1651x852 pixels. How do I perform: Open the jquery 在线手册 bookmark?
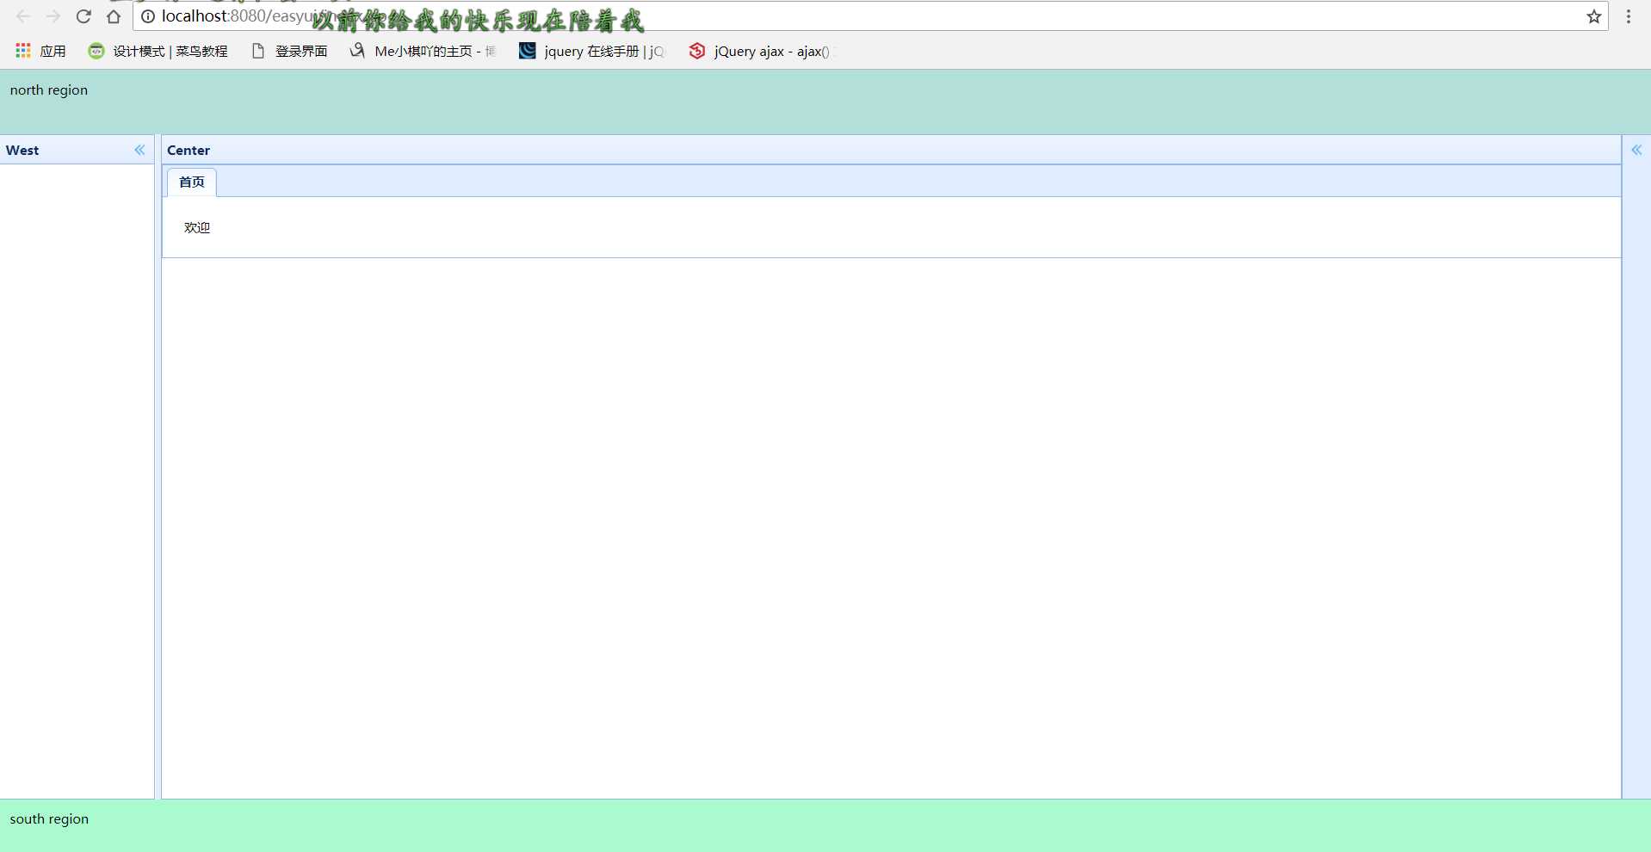tap(592, 51)
